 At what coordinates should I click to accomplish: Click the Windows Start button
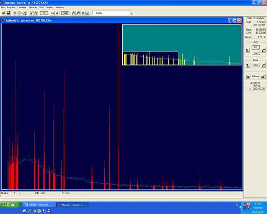[10, 205]
